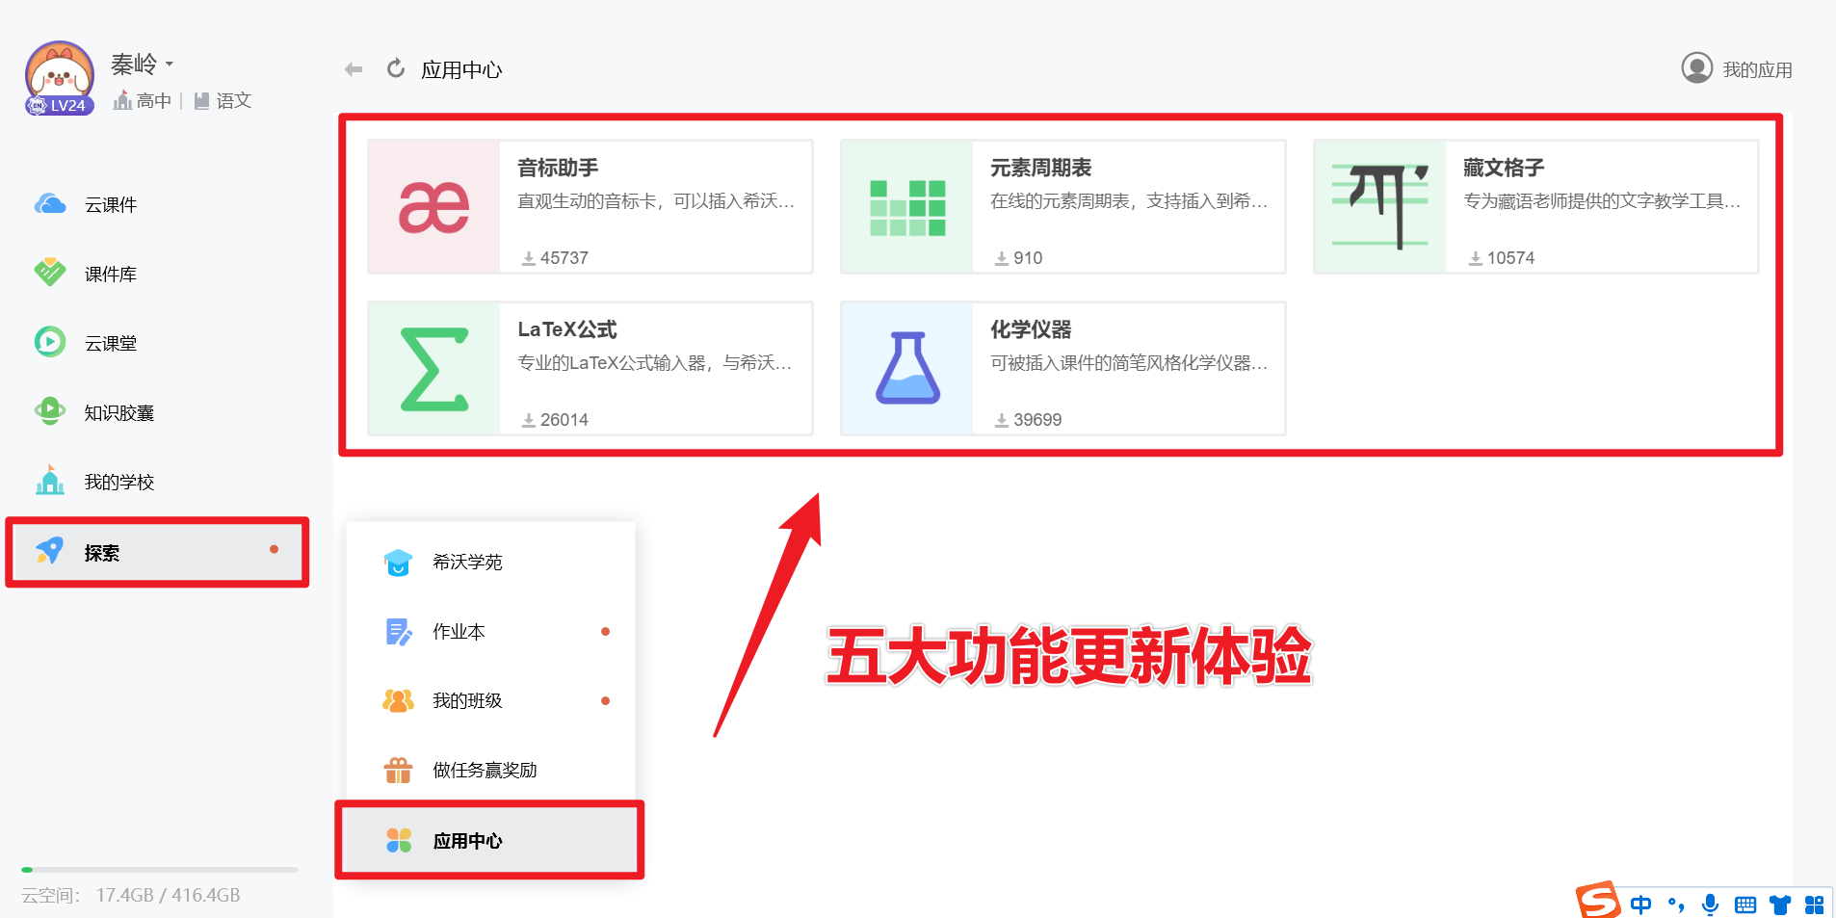1836x918 pixels.
Task: Click the 我的班级 people icon
Action: (398, 700)
